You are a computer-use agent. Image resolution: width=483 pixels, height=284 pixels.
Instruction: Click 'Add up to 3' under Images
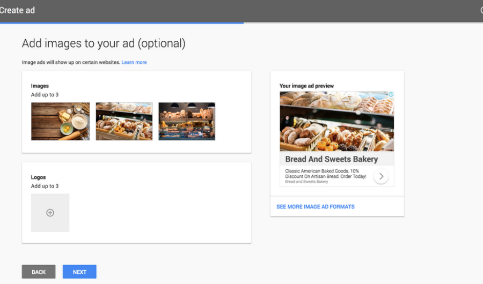45,95
